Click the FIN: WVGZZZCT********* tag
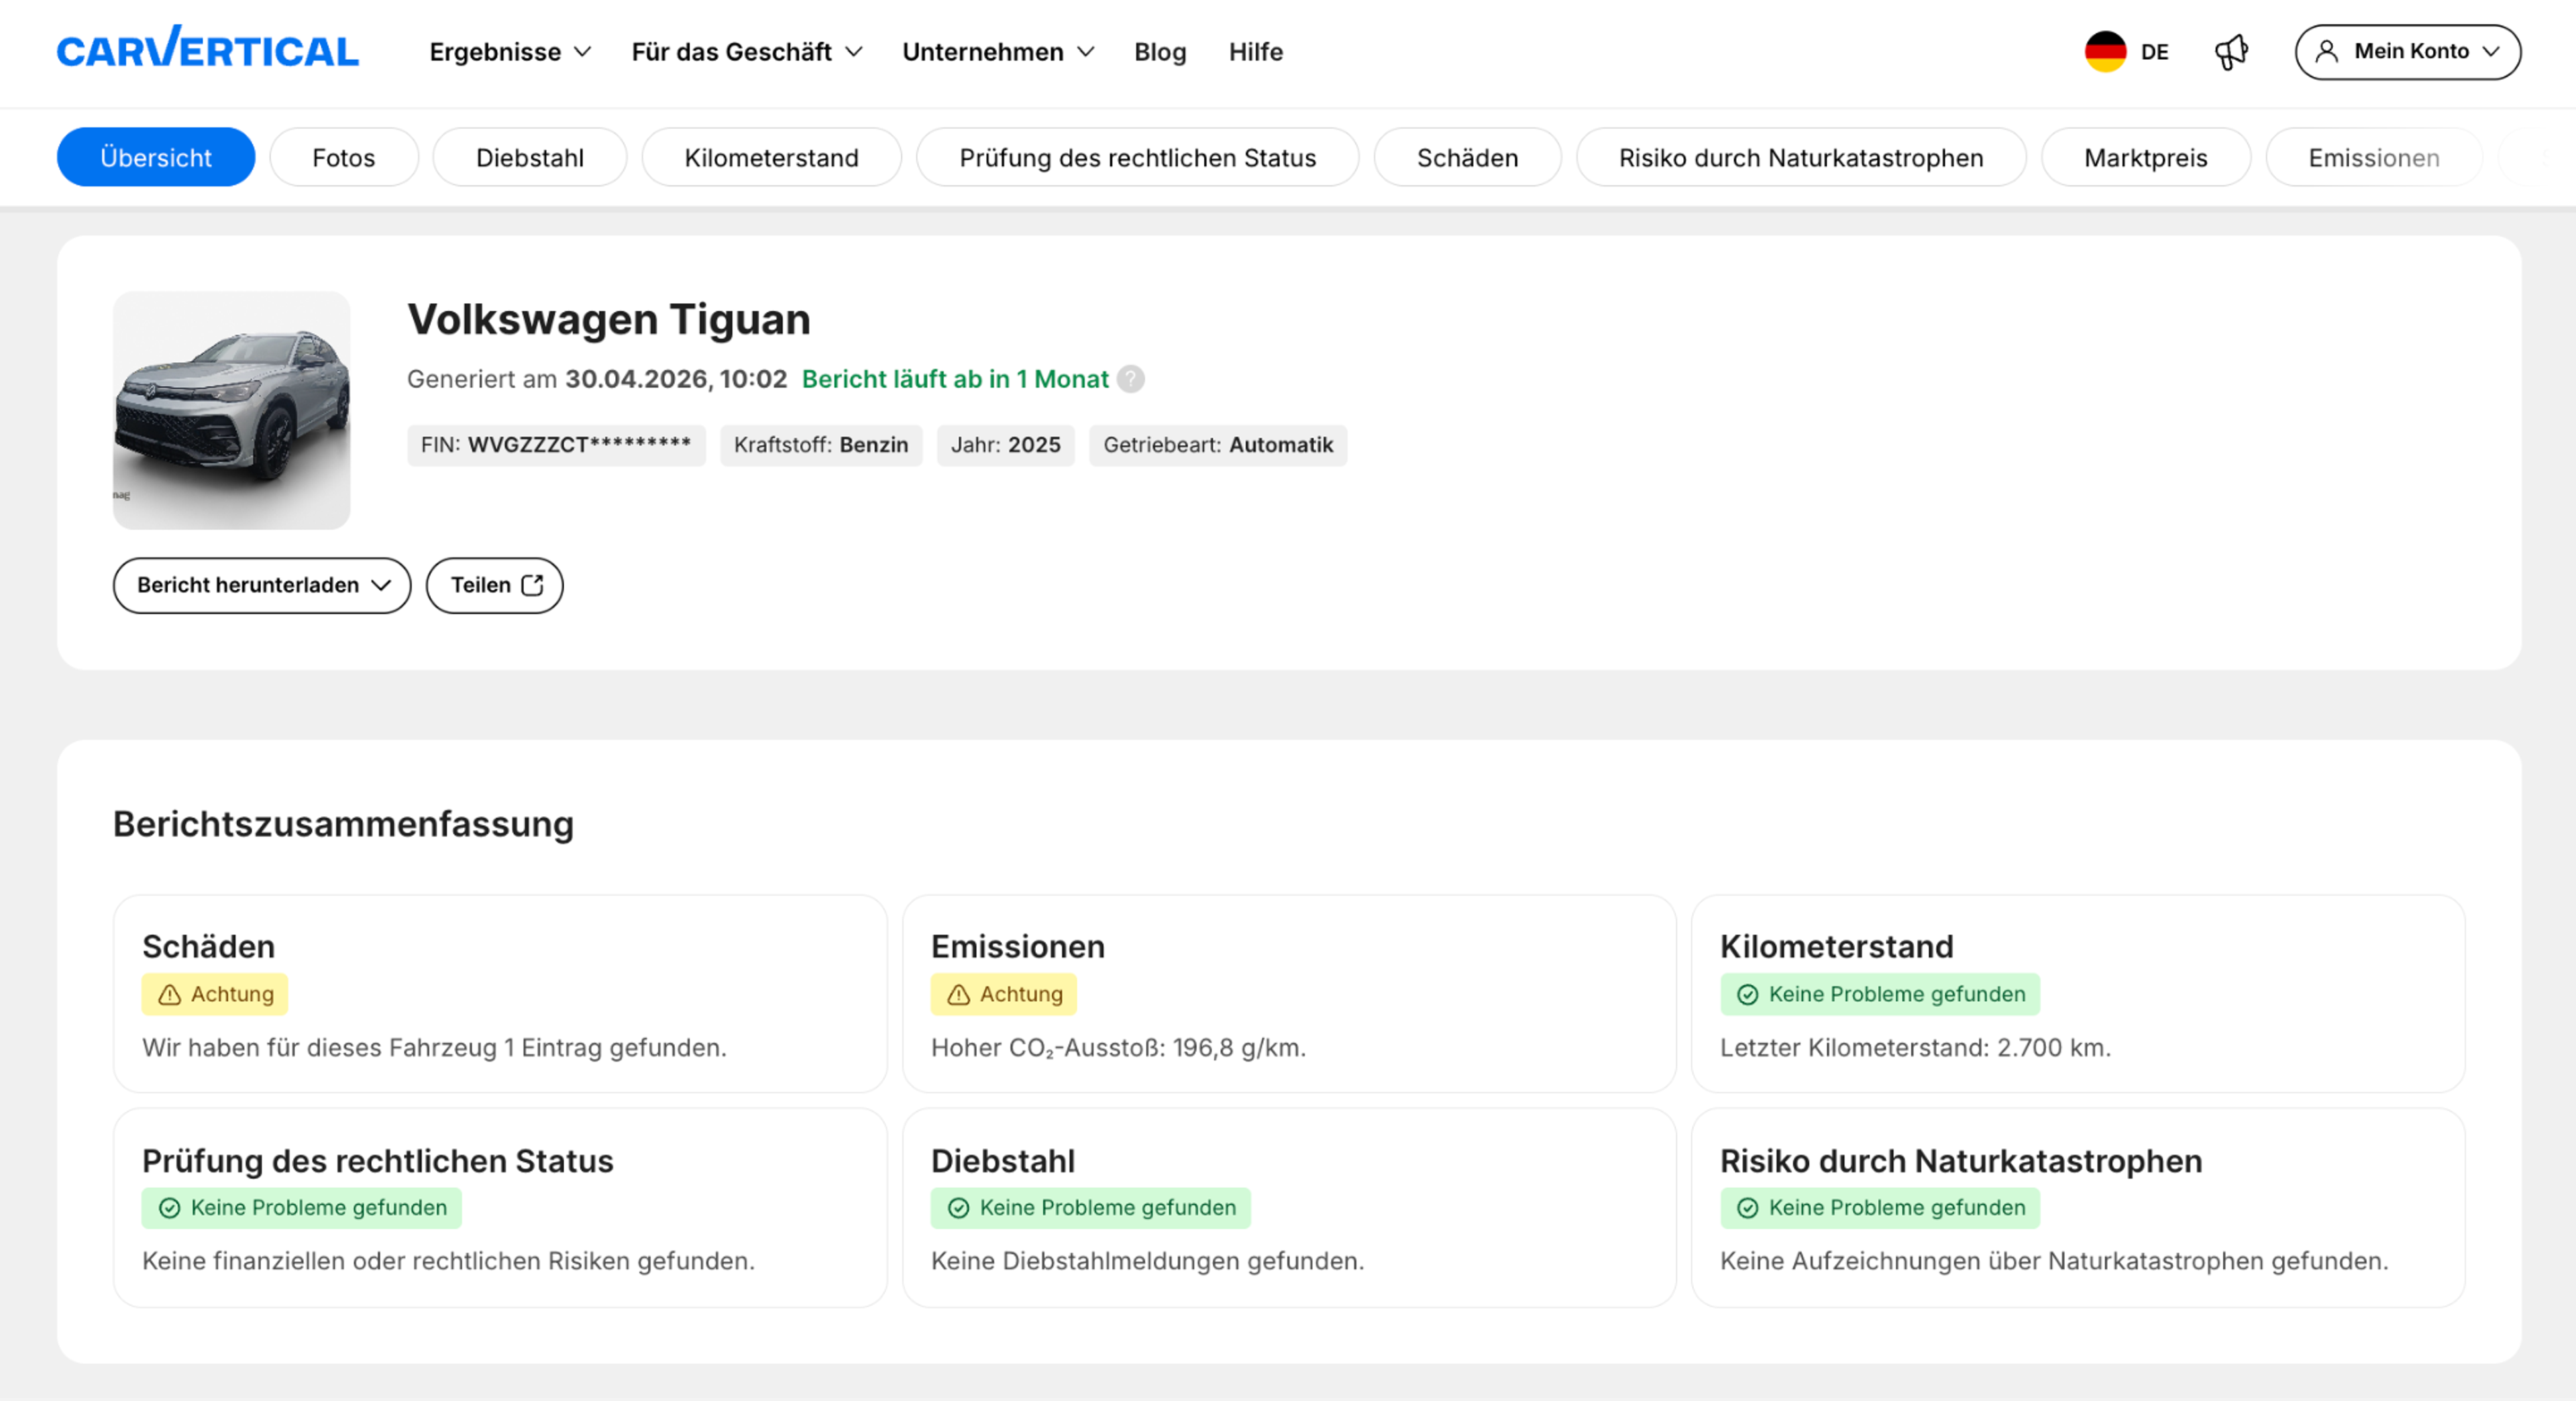The height and width of the screenshot is (1401, 2576). coord(556,445)
